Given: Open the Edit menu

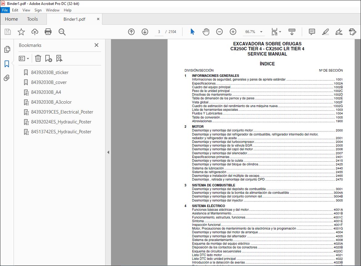Looking at the screenshot, I should coord(15,10).
